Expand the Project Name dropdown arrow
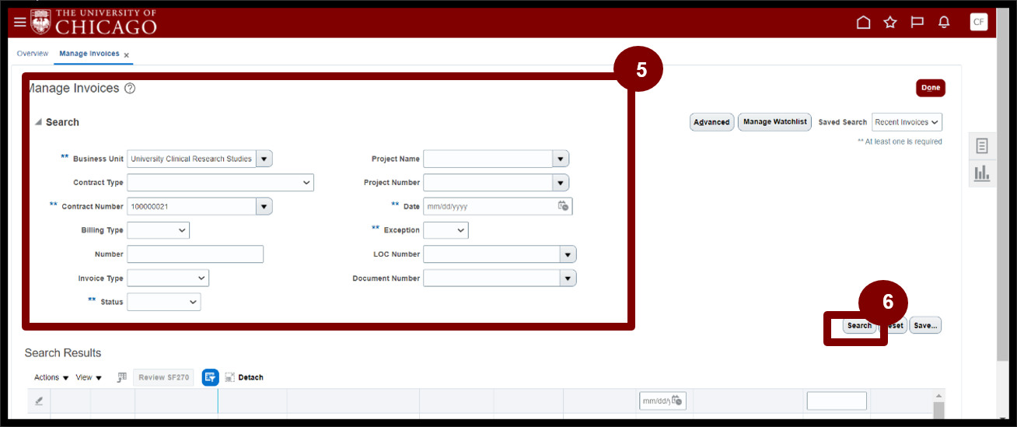The width and height of the screenshot is (1017, 427). (561, 159)
